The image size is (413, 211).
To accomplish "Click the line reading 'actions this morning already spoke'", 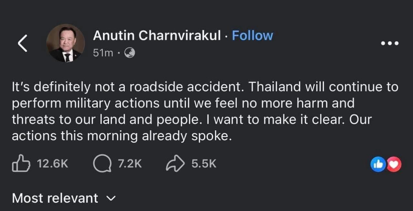I will click(x=122, y=136).
